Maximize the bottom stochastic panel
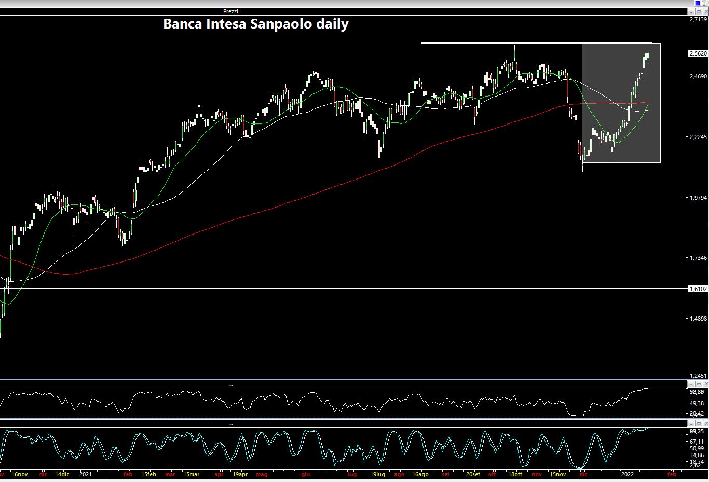 point(699,423)
